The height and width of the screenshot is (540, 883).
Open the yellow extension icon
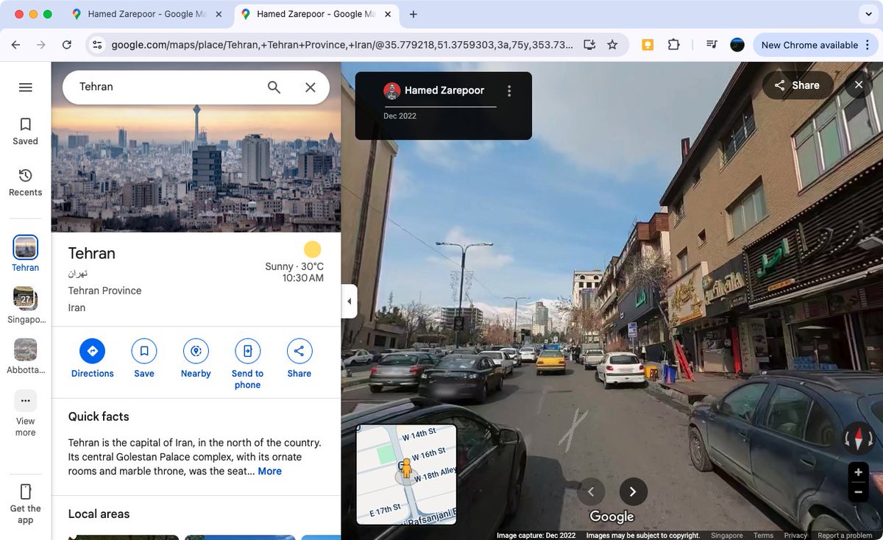(x=648, y=45)
